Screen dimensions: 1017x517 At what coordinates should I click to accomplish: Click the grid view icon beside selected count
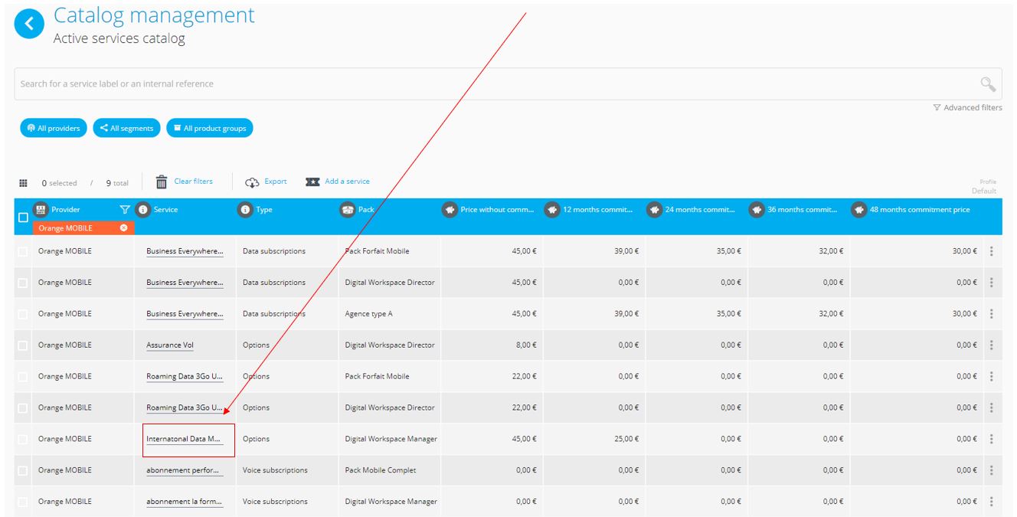pyautogui.click(x=23, y=183)
